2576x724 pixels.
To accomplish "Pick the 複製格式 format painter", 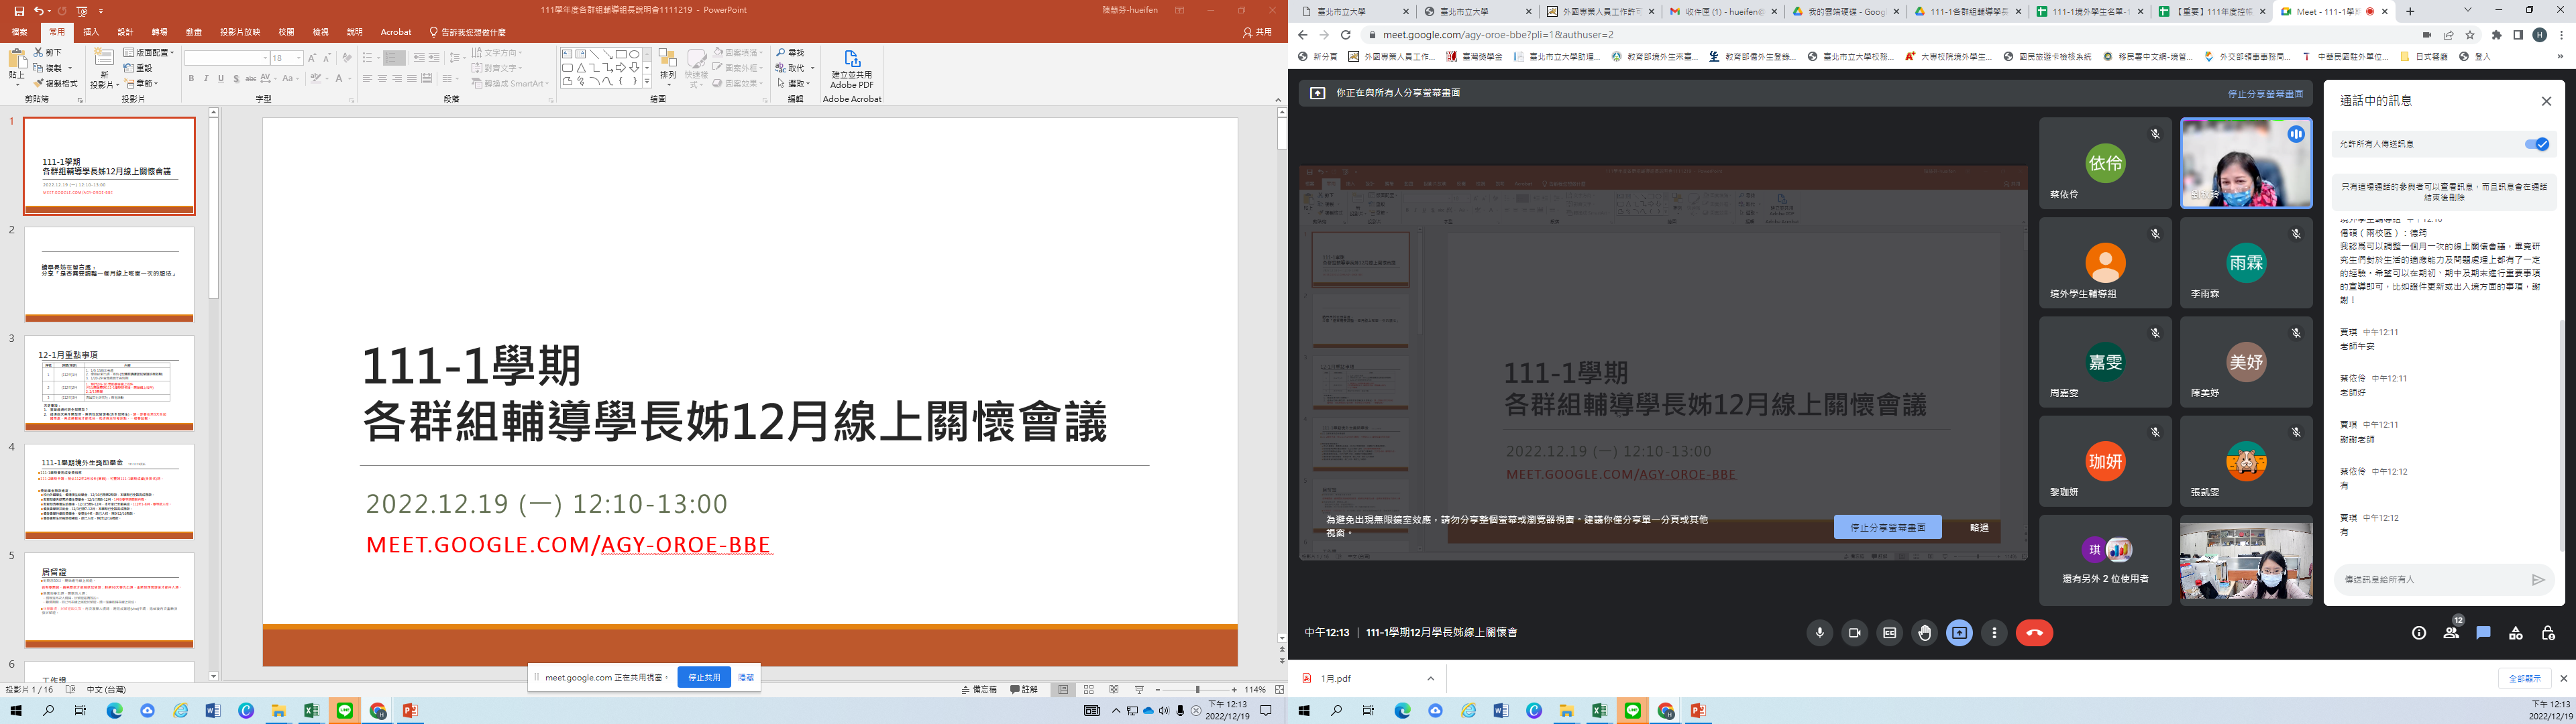I will [56, 83].
